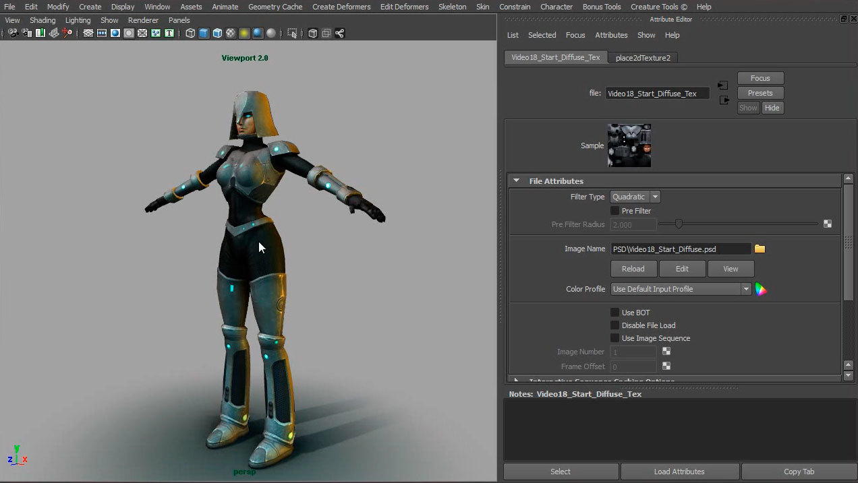The width and height of the screenshot is (858, 483).
Task: Toggle use all lights yellow sphere icon
Action: [x=244, y=33]
